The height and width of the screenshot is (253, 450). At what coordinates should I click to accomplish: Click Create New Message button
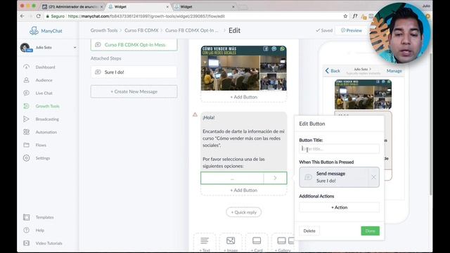[134, 91]
